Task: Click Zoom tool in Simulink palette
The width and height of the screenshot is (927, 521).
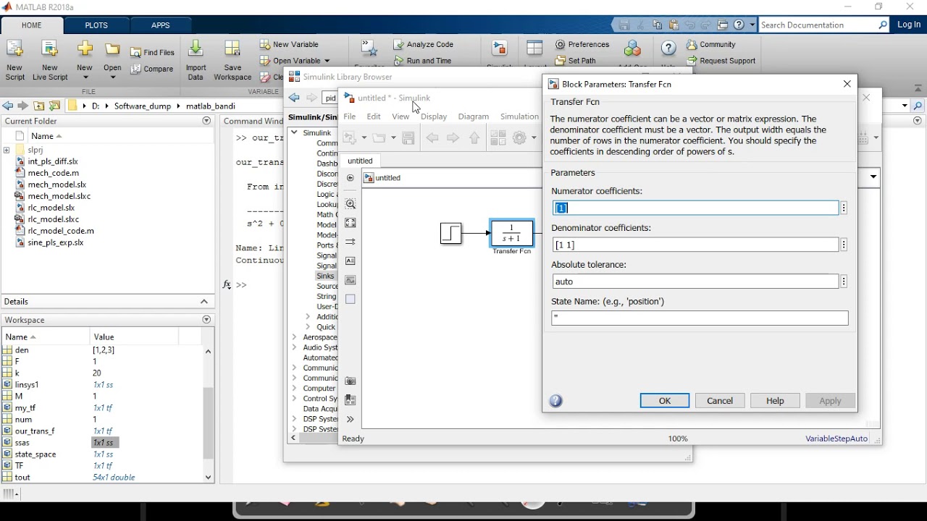Action: click(x=351, y=204)
